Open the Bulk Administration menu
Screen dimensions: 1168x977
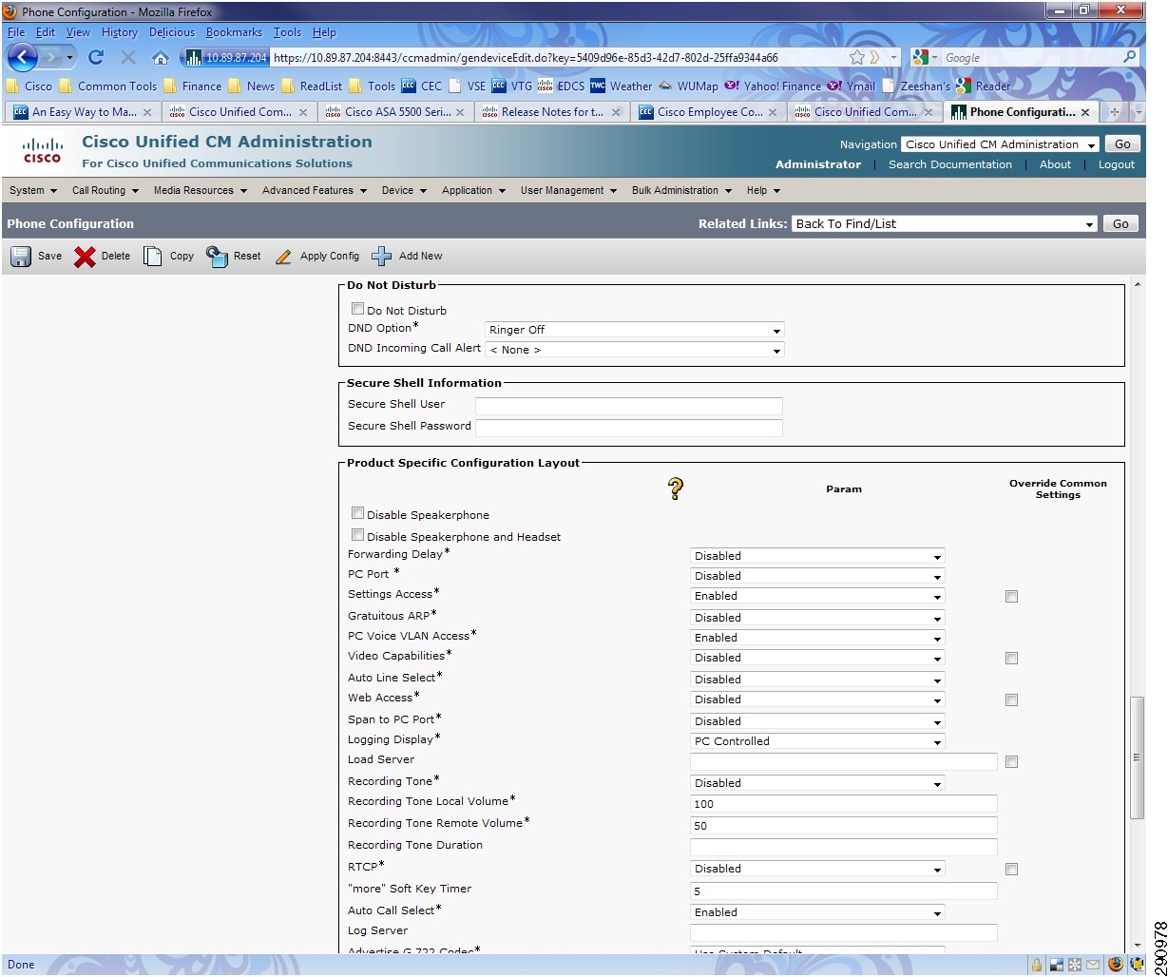tap(681, 190)
